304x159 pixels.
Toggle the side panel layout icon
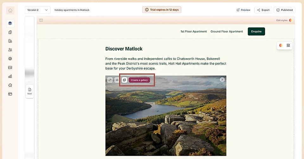pyautogui.click(x=41, y=20)
